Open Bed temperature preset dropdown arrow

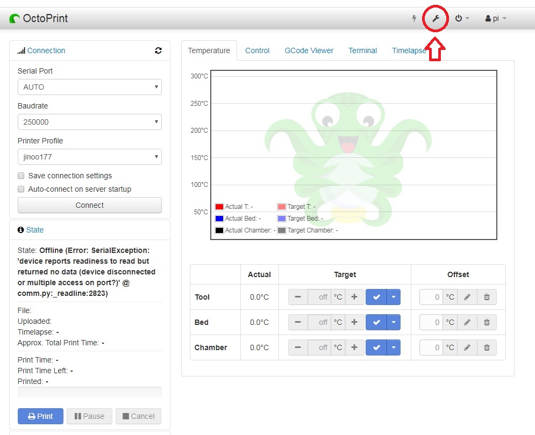[x=394, y=322]
